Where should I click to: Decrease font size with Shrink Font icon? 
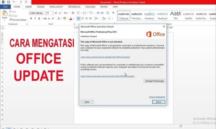coord(60,13)
